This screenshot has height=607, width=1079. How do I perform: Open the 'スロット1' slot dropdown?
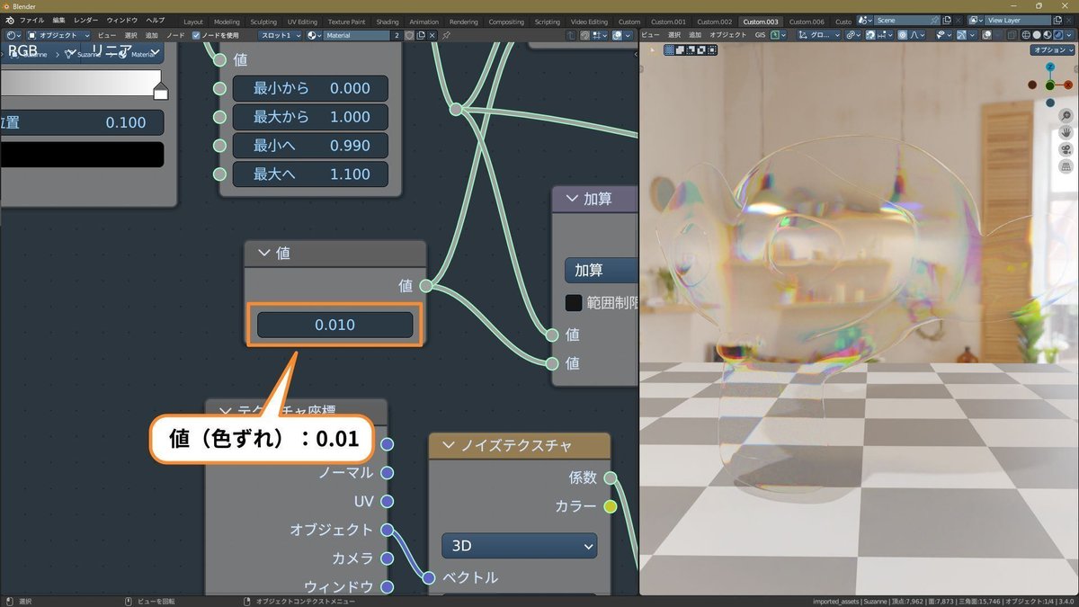point(281,35)
